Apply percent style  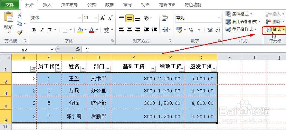[191, 30]
